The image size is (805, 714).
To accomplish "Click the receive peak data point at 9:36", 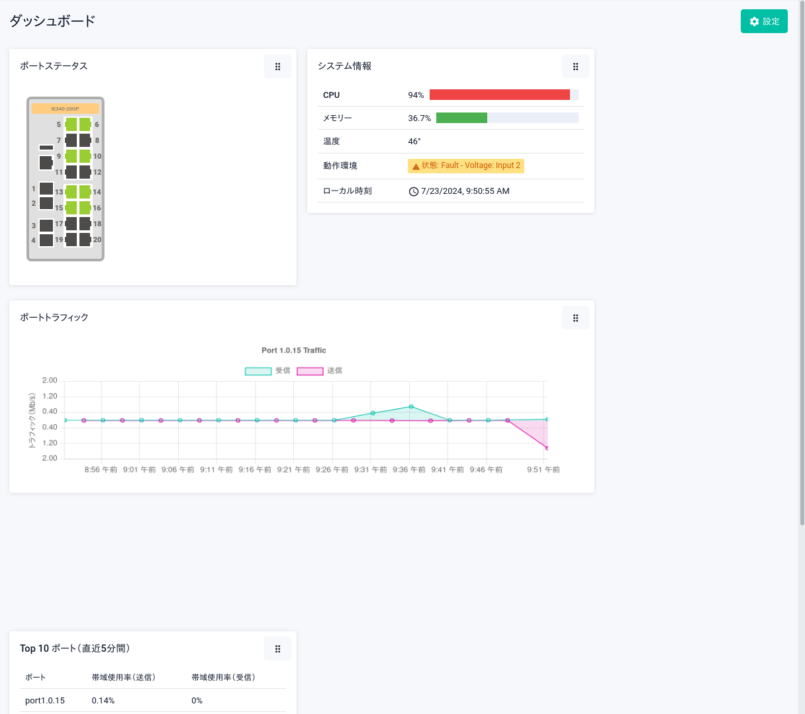I will [411, 406].
